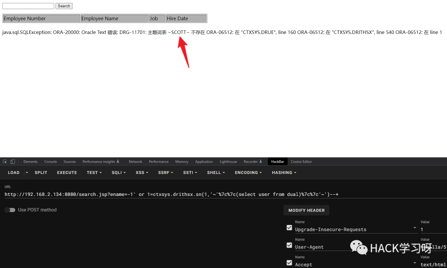Click the ORA-20000 error code text
This screenshot has width=447, height=268.
pos(66,32)
